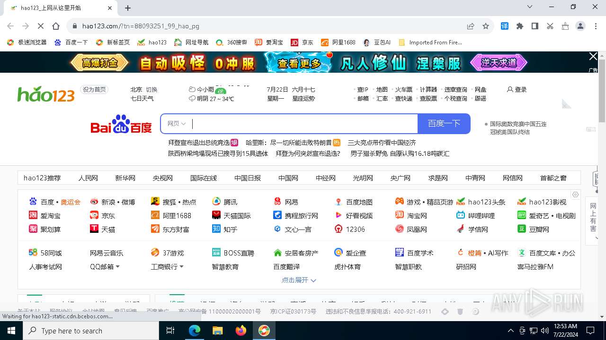Screen dimensions: 606x340
Task: Open the 计算器 calculator link
Action: 428,89
